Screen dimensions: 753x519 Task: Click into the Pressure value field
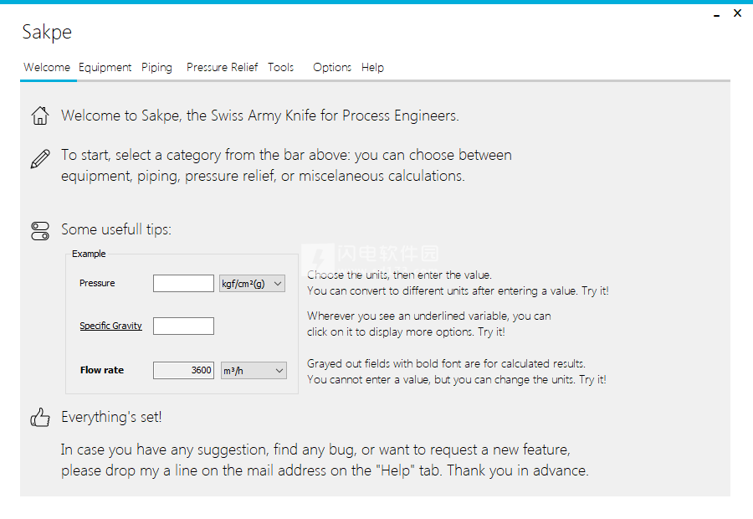(x=183, y=284)
